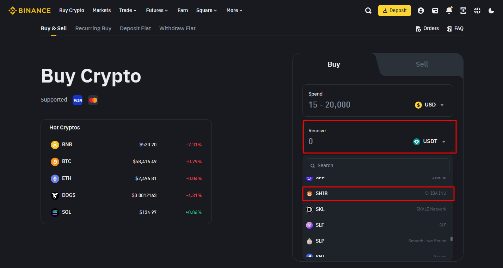Click the DOGS coin icon

click(x=55, y=195)
